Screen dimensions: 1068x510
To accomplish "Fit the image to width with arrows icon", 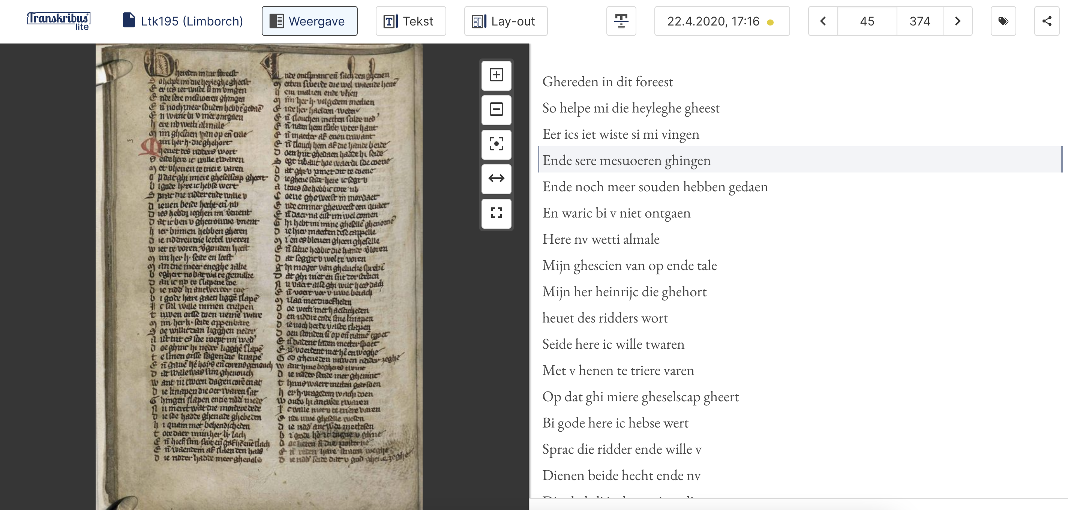I will pyautogui.click(x=496, y=178).
